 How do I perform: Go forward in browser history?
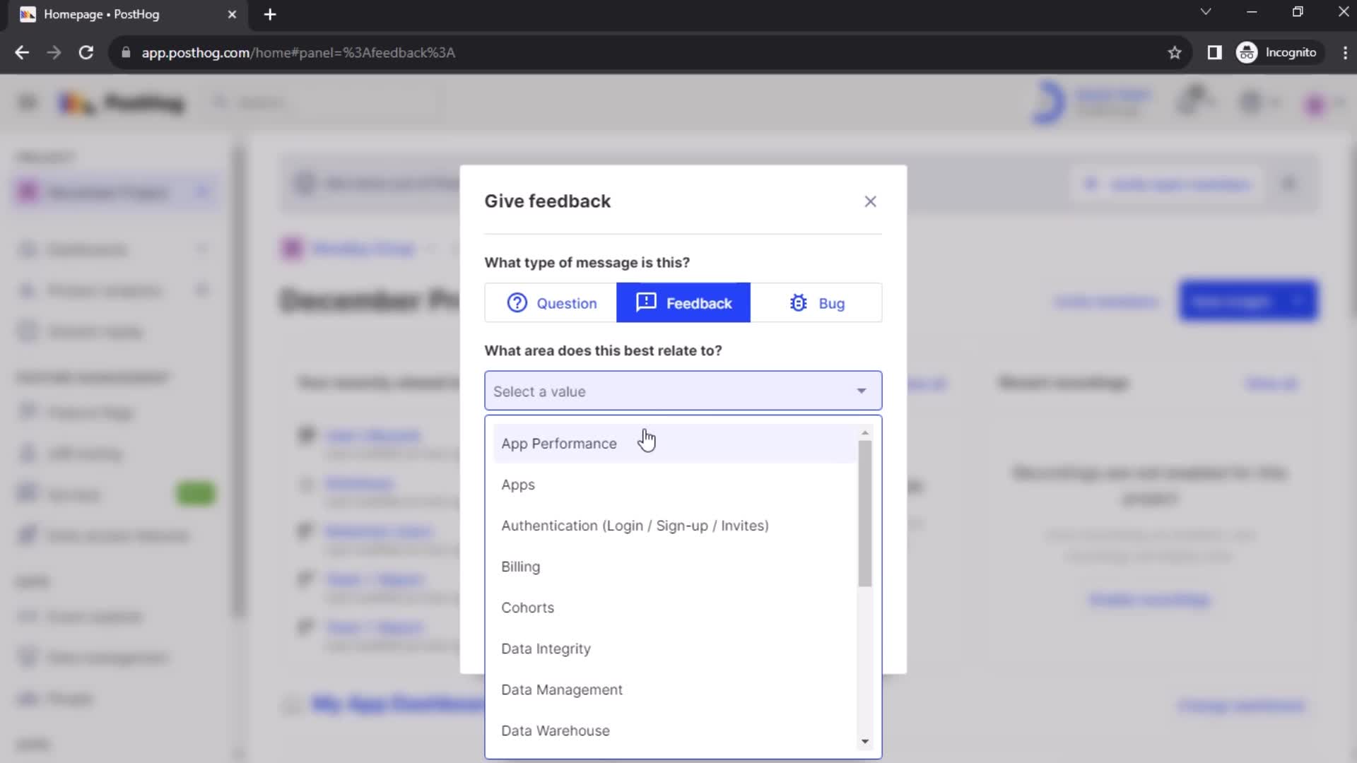(x=54, y=52)
